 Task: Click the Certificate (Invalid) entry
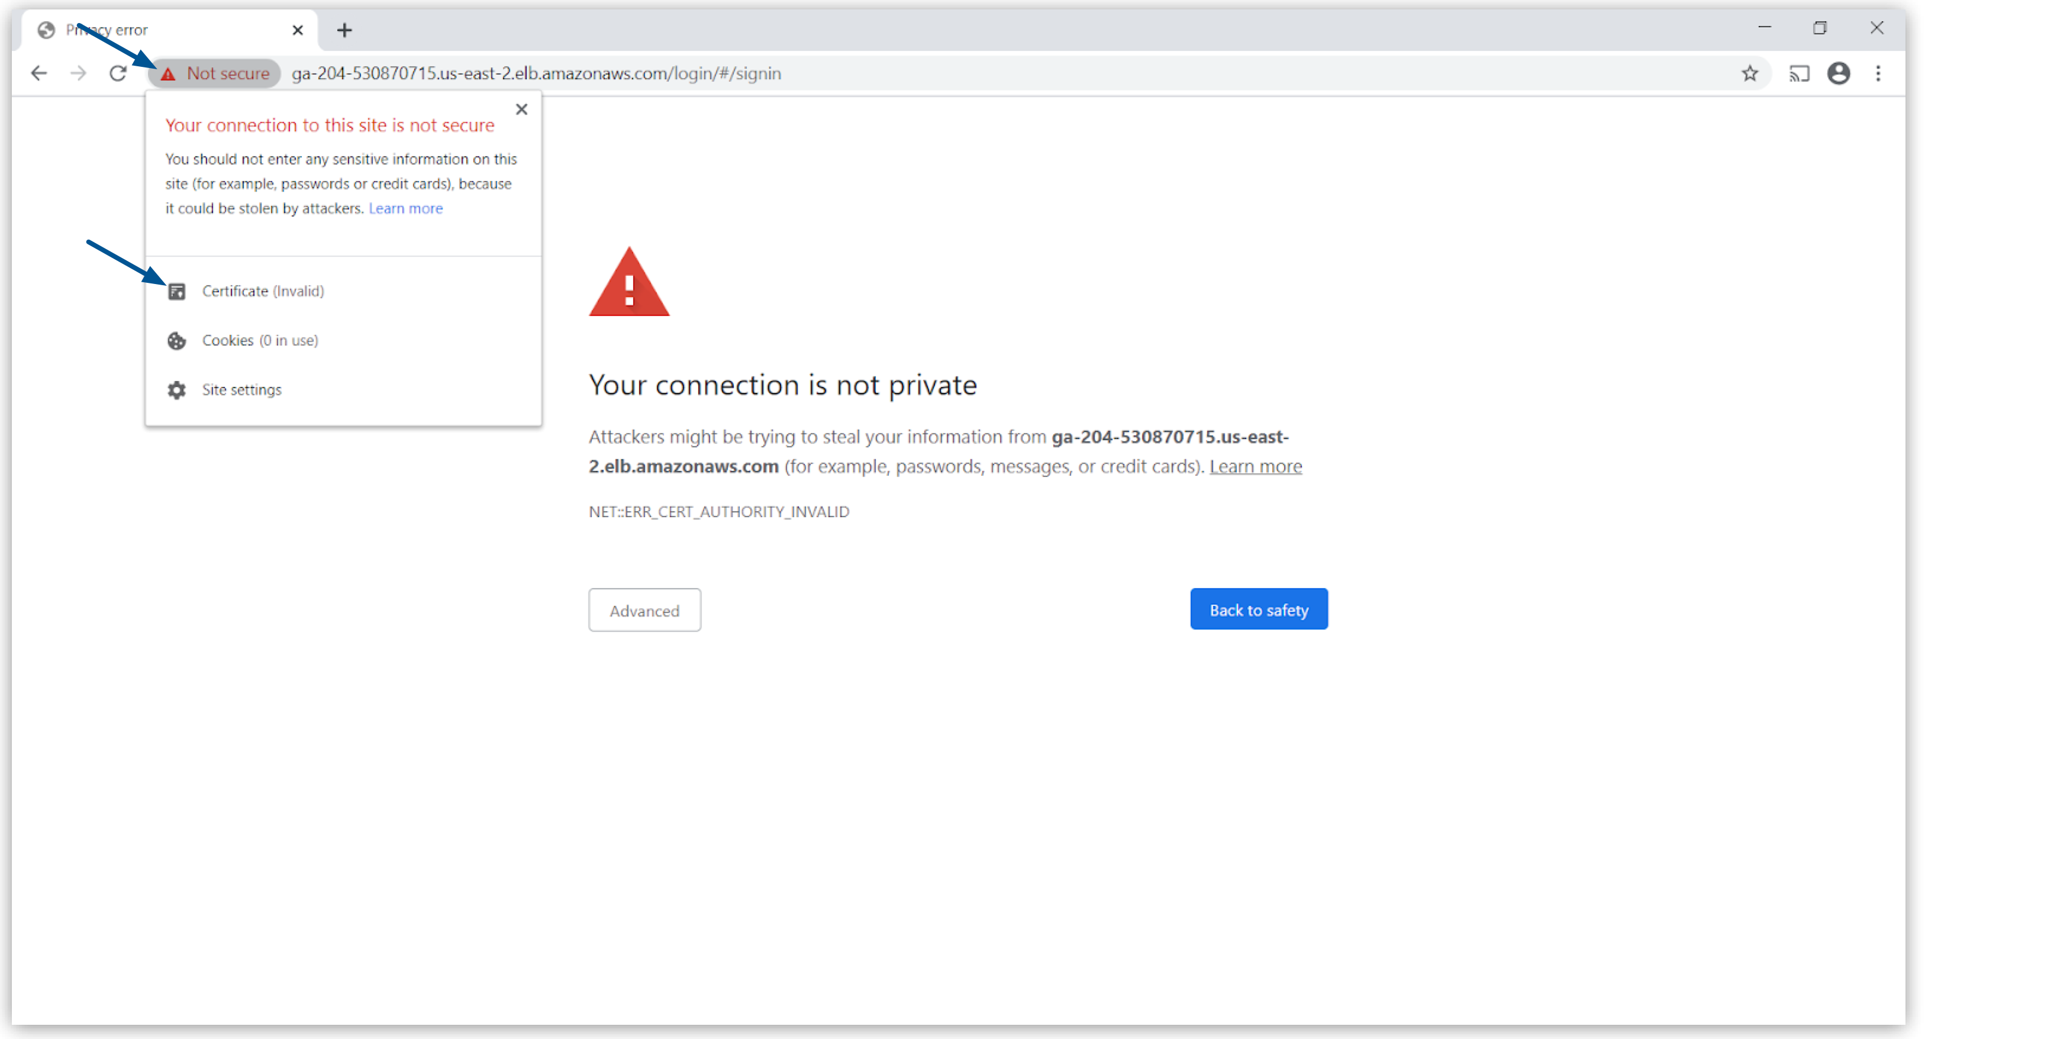tap(263, 291)
